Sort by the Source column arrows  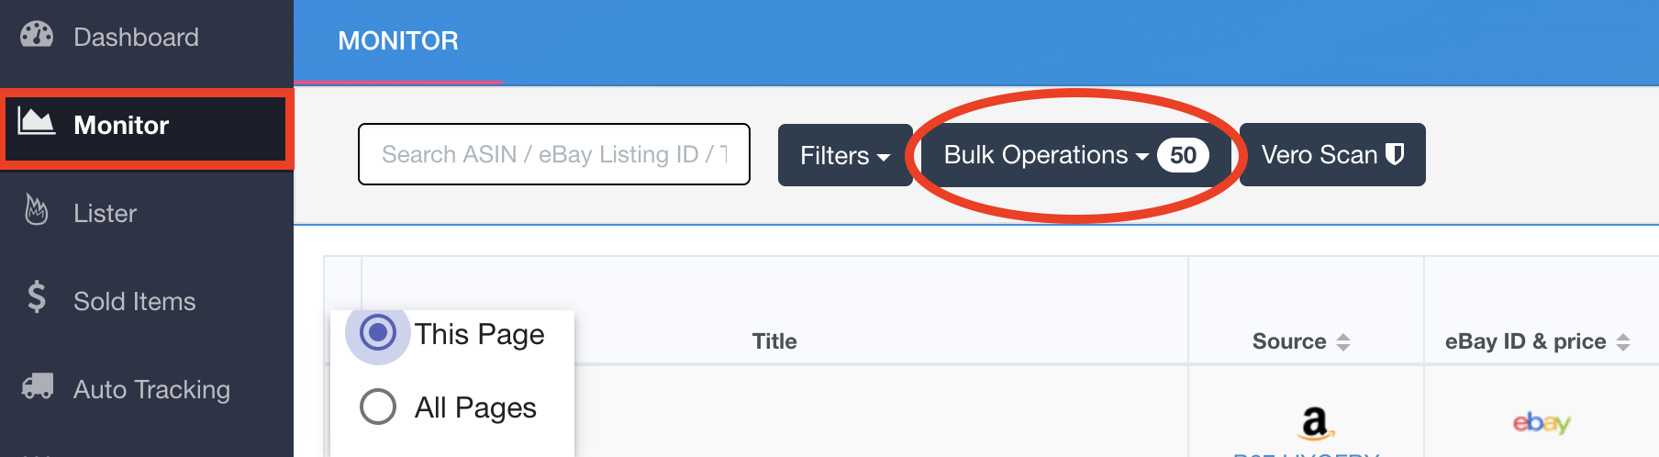[1343, 342]
